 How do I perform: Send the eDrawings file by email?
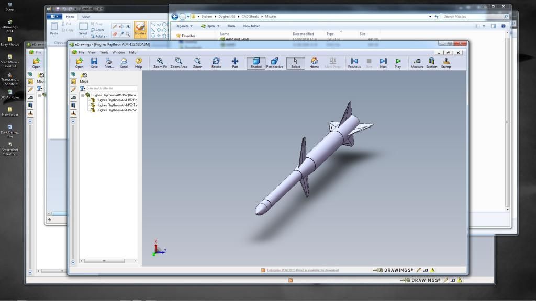124,63
